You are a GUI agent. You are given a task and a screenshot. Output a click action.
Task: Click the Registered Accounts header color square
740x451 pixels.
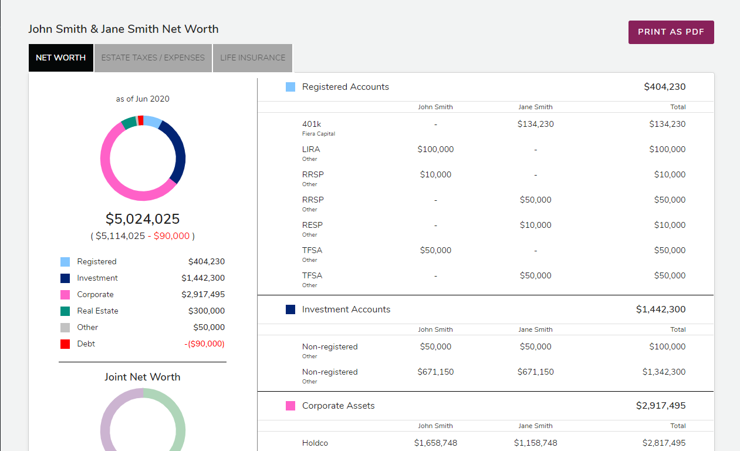(x=290, y=87)
